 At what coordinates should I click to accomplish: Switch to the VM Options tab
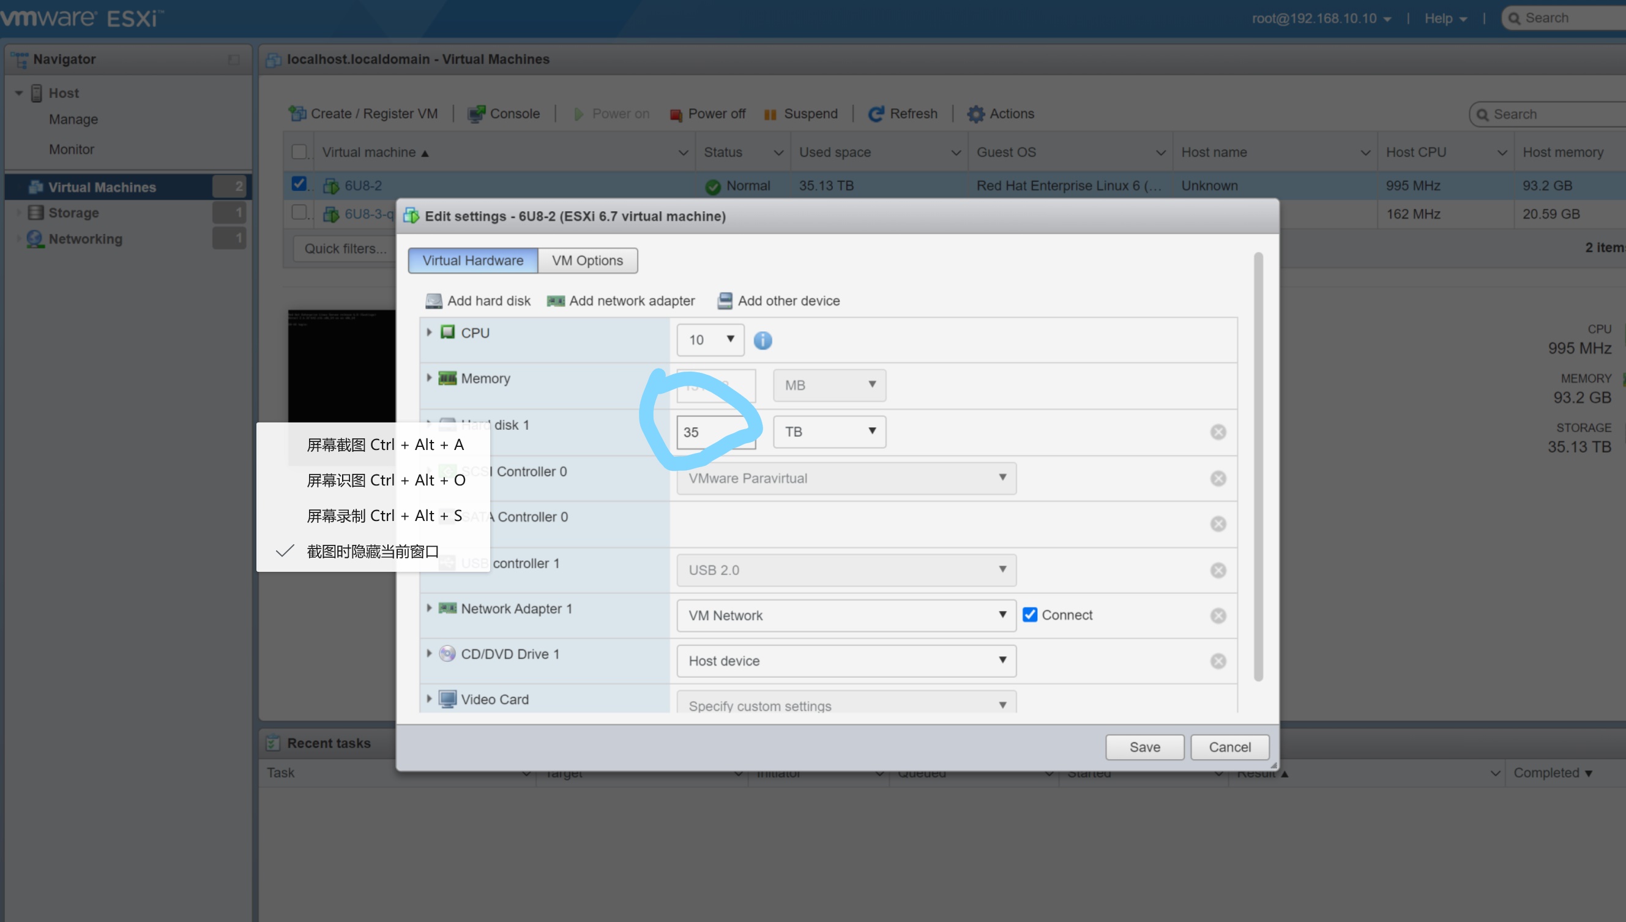[587, 260]
